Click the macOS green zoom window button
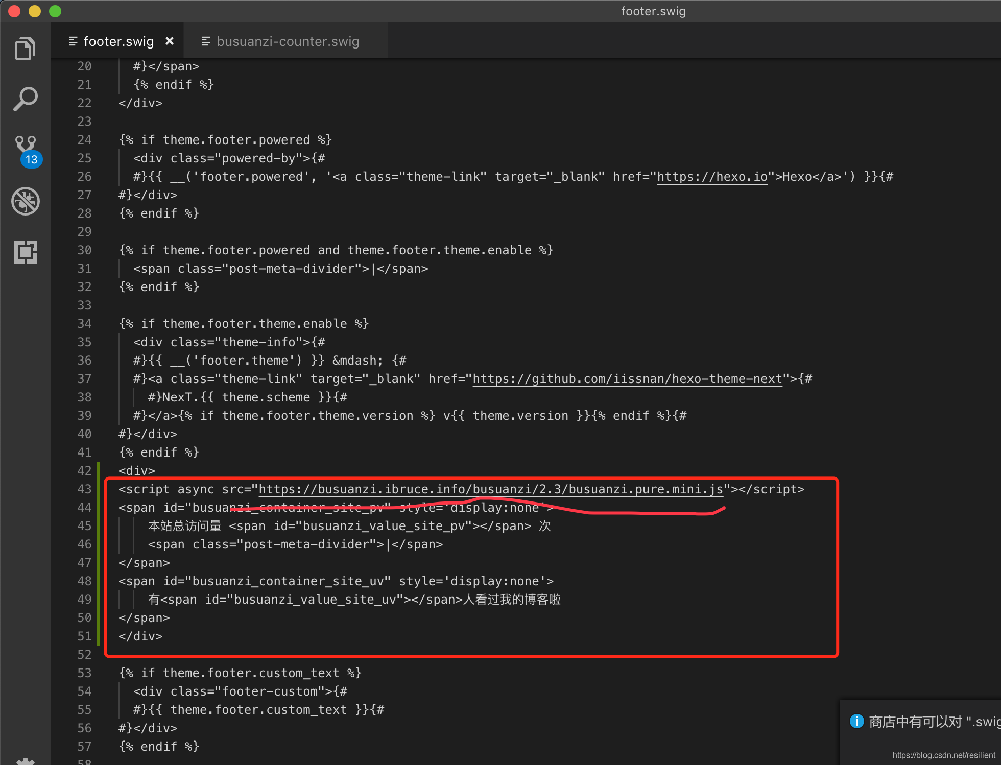The height and width of the screenshot is (765, 1001). click(x=55, y=11)
